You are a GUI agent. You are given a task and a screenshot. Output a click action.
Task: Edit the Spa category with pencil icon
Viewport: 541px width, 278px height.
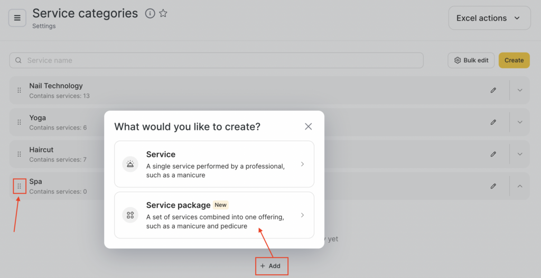tap(493, 186)
